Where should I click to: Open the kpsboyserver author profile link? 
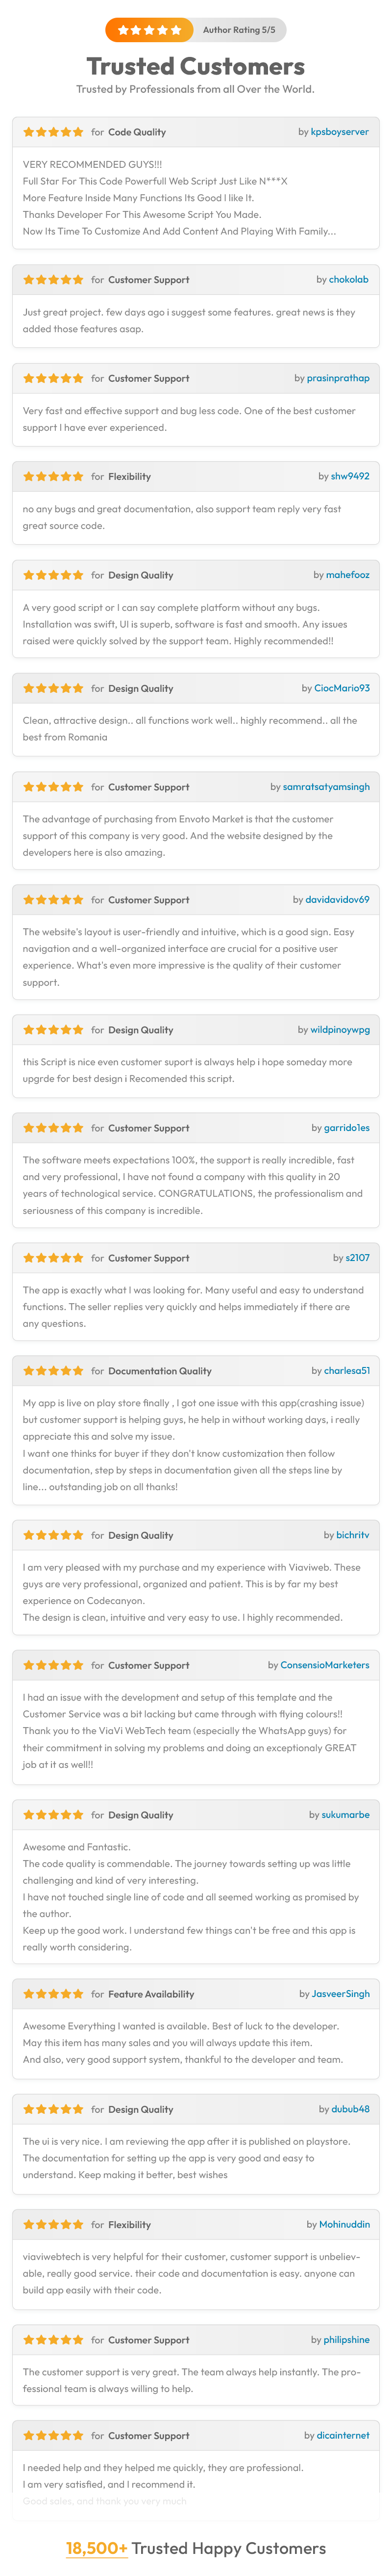click(x=339, y=132)
